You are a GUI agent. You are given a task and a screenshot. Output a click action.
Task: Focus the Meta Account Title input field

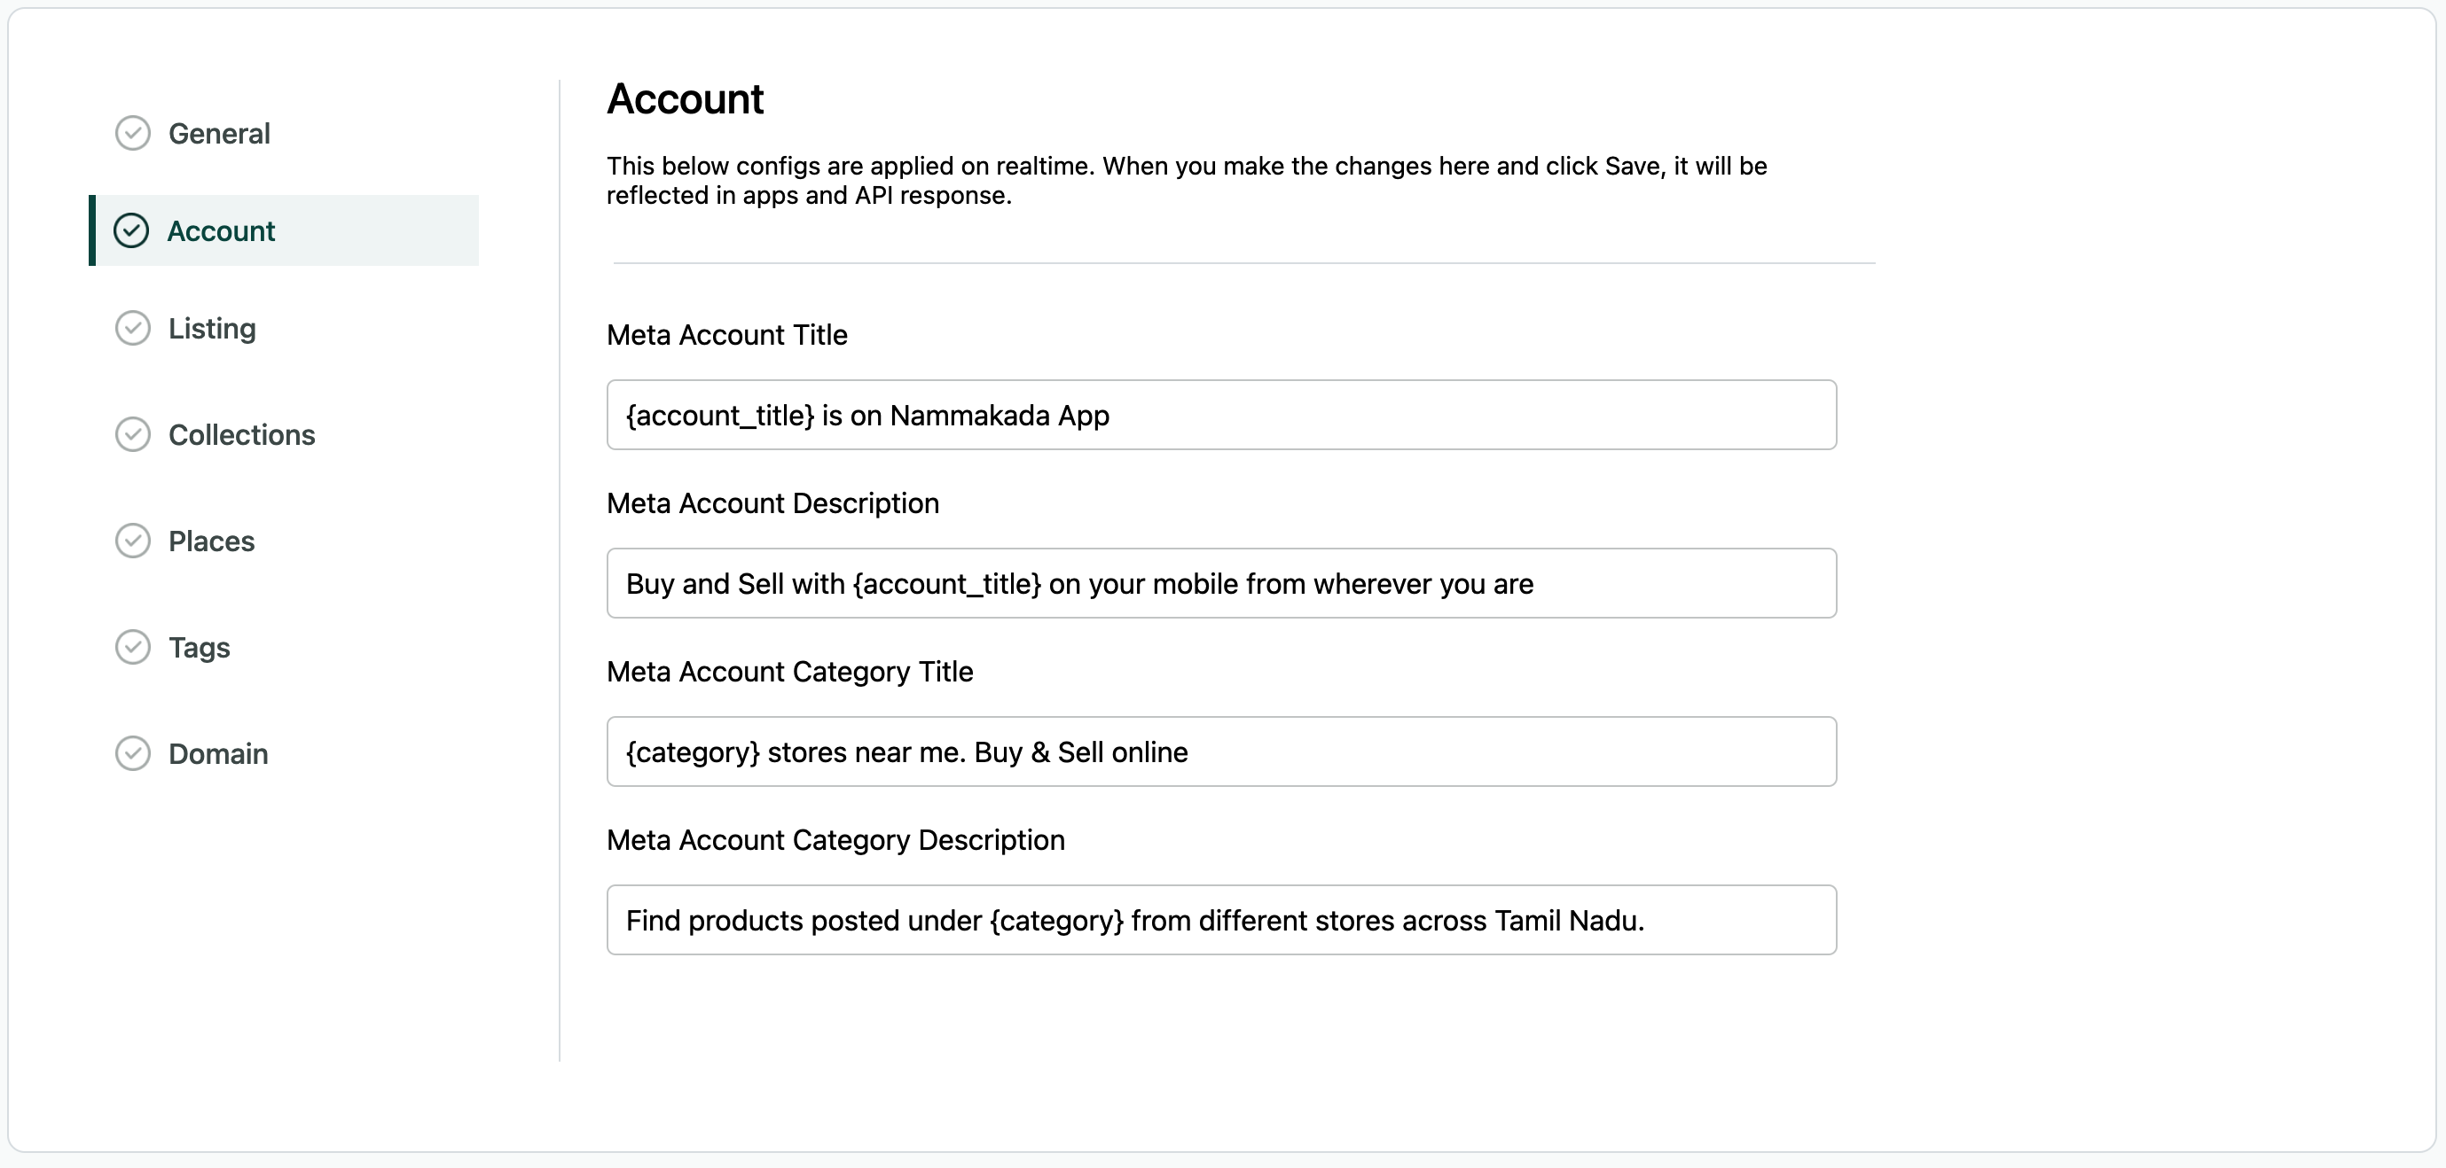(1221, 415)
